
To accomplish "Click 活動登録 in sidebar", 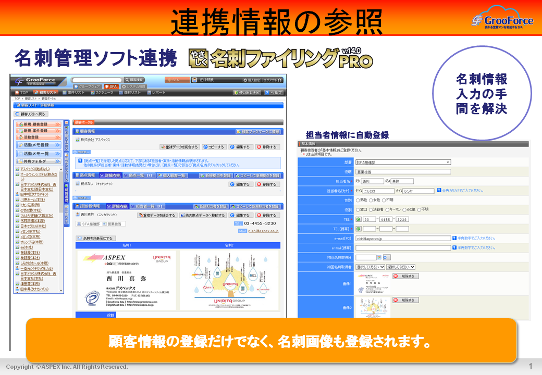I will [39, 137].
